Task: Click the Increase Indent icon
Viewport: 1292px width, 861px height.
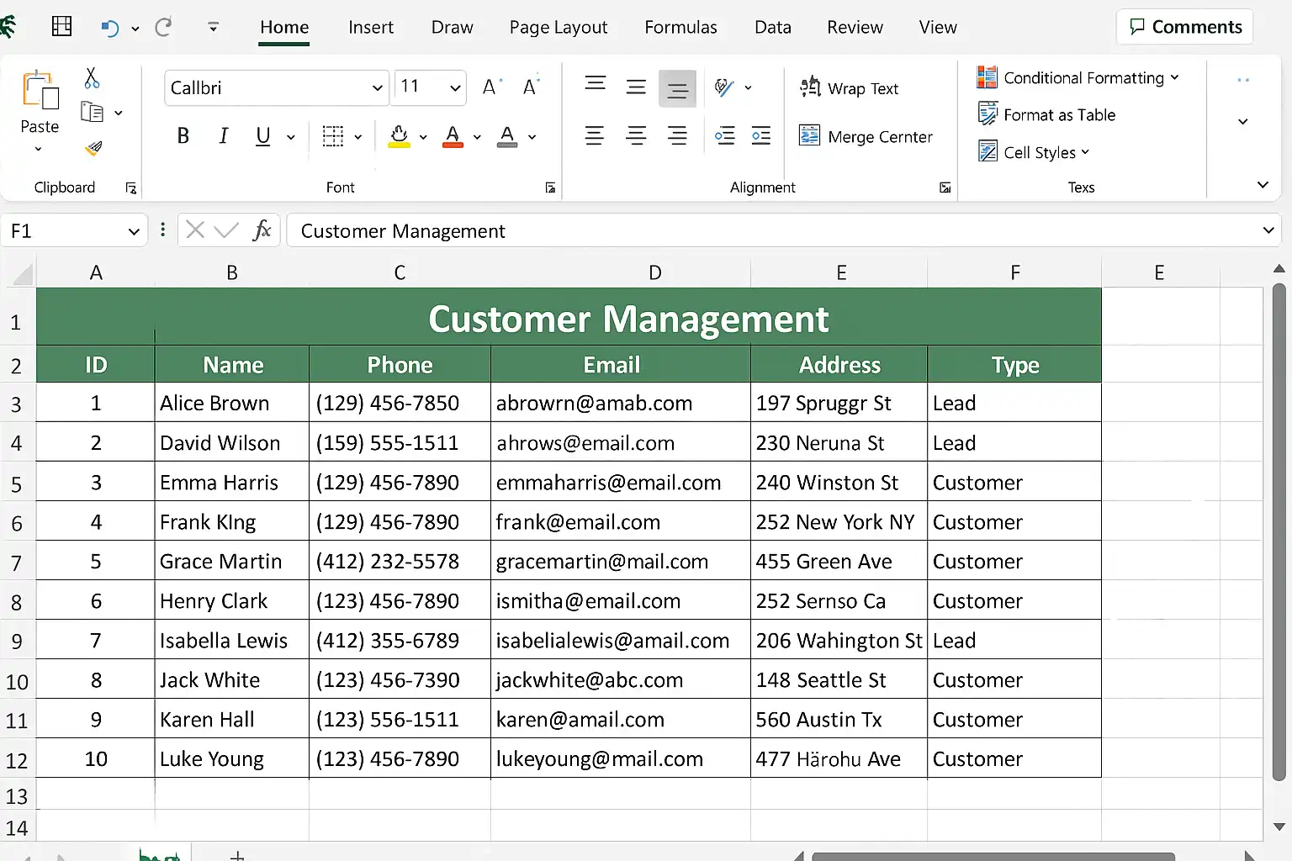Action: click(761, 136)
